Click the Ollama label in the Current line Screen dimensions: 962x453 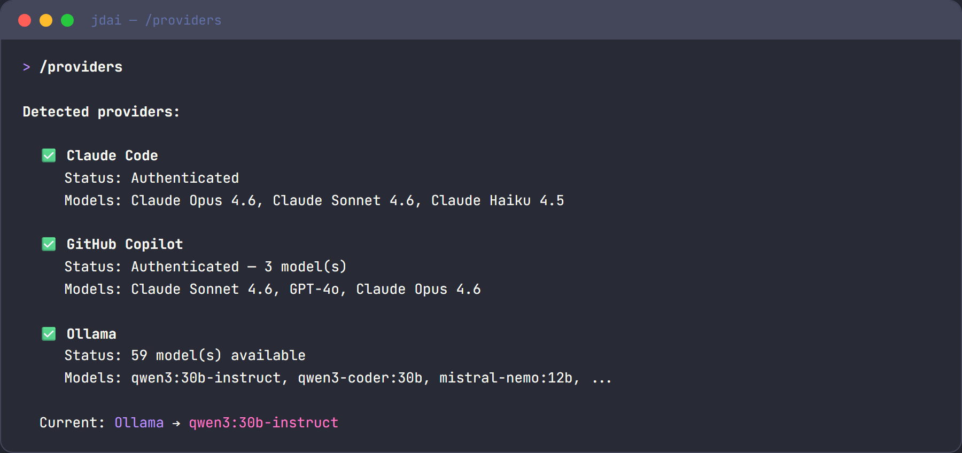click(138, 423)
